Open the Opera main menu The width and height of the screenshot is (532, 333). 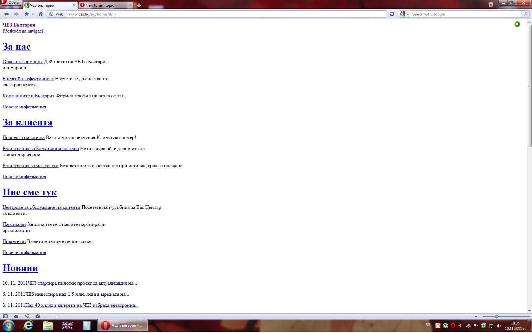pyautogui.click(x=11, y=3)
